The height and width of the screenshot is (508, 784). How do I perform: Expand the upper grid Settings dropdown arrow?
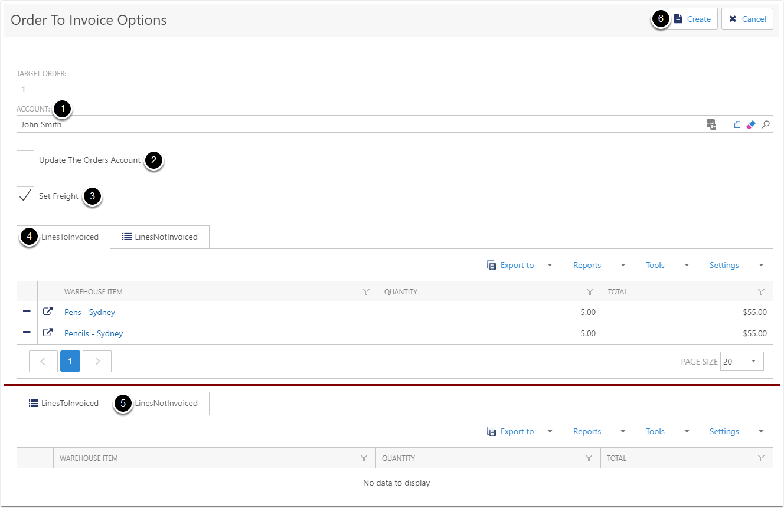pyautogui.click(x=761, y=265)
